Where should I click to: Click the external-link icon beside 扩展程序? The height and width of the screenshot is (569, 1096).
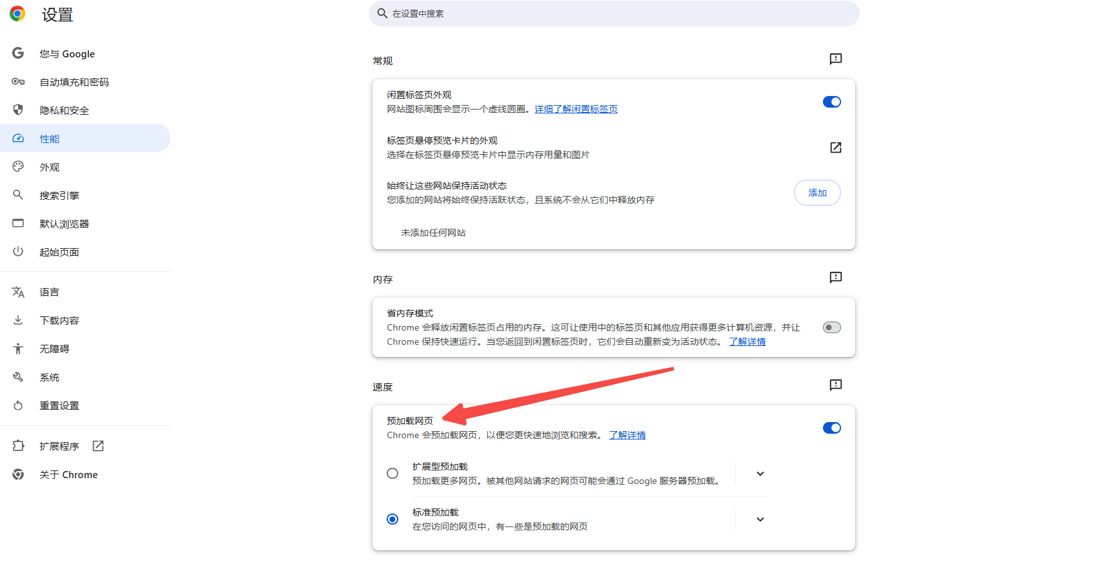[x=98, y=446]
